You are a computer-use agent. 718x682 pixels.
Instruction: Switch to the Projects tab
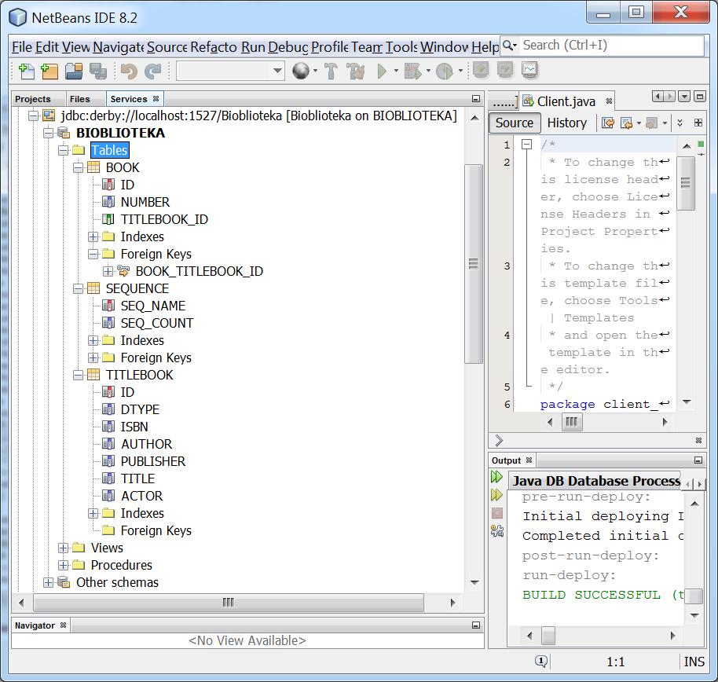point(33,99)
